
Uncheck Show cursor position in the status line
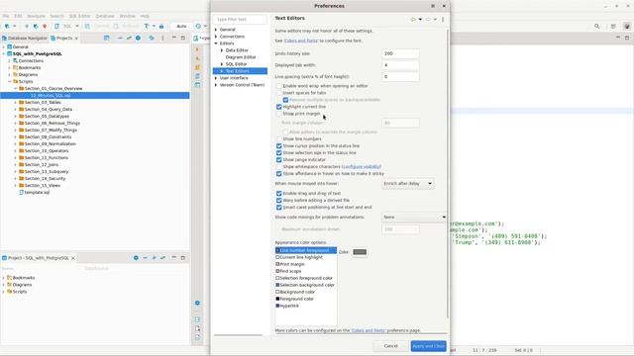point(279,146)
